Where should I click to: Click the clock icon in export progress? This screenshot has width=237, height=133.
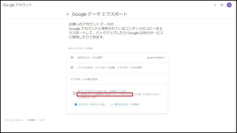coord(74,93)
